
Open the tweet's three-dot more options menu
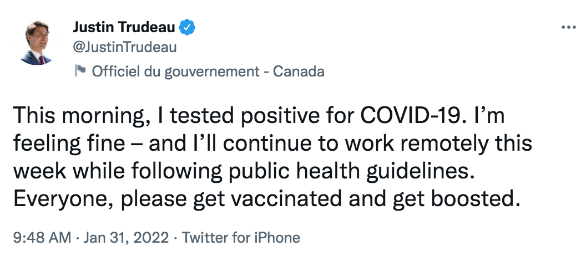[x=569, y=27]
